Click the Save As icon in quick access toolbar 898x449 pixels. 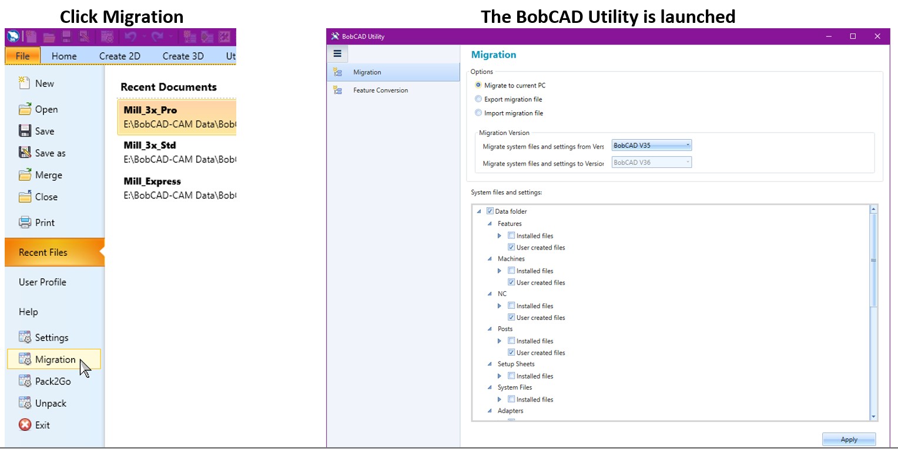tap(84, 36)
